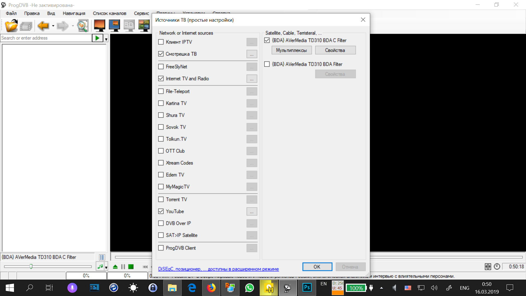
Task: Click the picture-in-picture monitor icon
Action: click(x=114, y=26)
